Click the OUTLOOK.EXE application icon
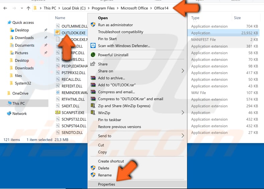264x189 pixels. (58, 32)
